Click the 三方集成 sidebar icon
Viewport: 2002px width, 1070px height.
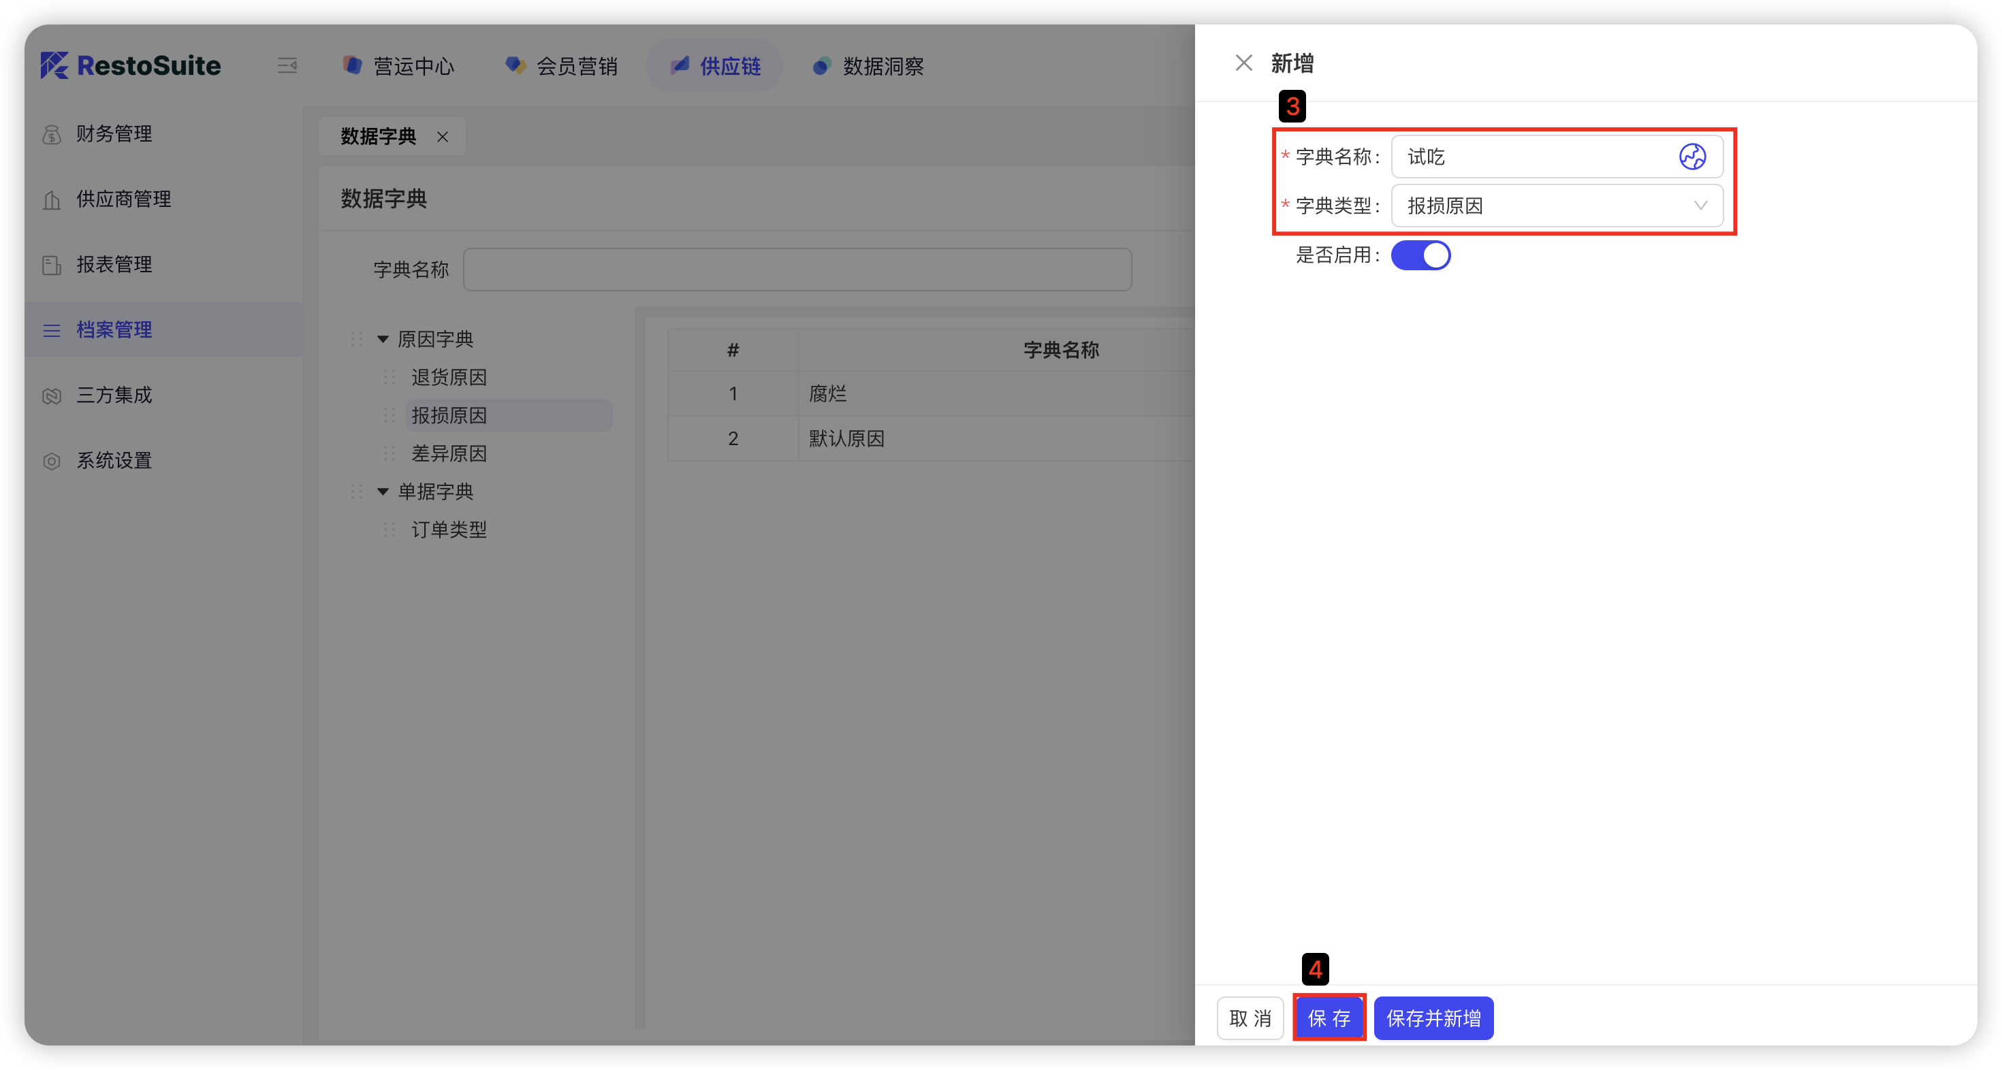click(x=52, y=395)
